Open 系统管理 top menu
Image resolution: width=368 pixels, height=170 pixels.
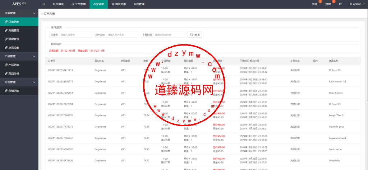click(139, 4)
